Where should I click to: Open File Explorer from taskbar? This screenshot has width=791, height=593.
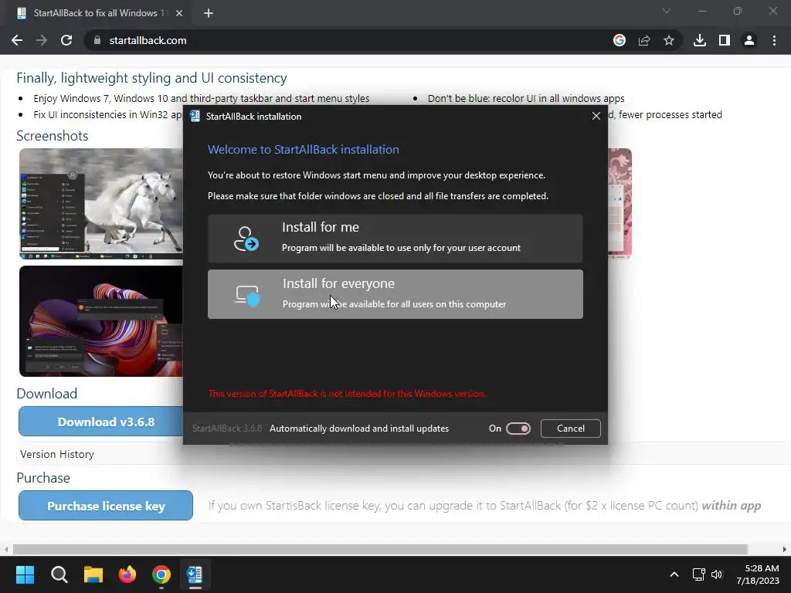(93, 574)
